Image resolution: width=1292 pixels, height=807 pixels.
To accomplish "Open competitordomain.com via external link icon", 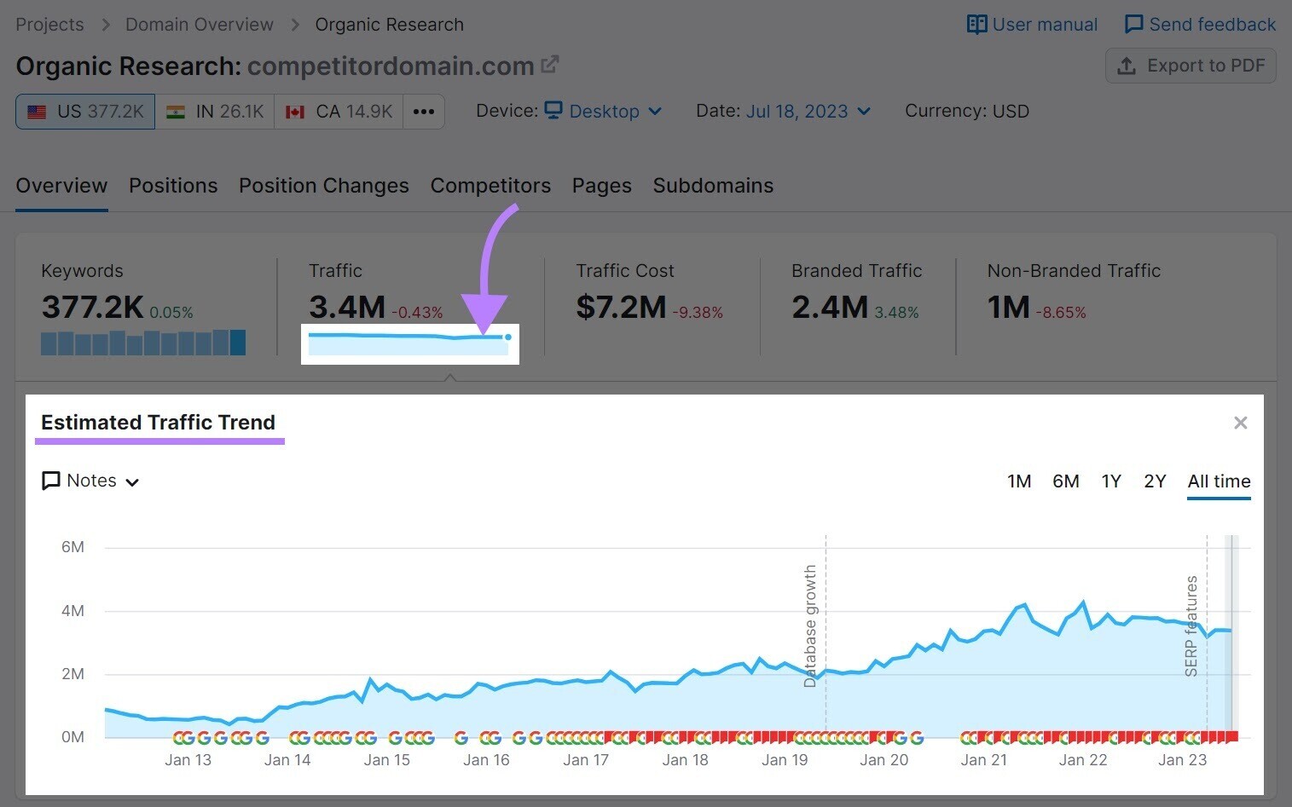I will (551, 63).
